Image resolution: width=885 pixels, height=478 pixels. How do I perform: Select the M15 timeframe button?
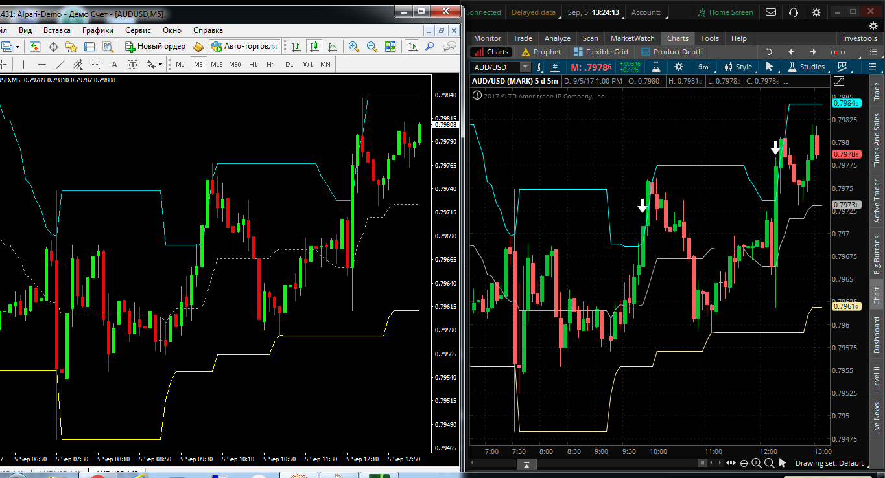click(217, 64)
